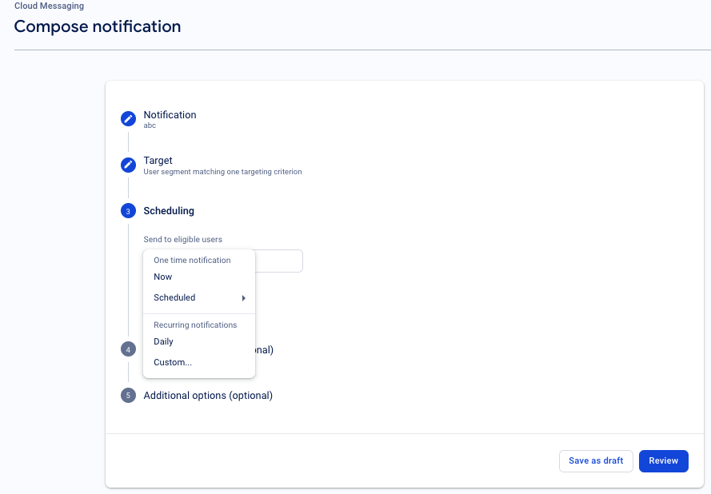Viewport: 711px width, 494px height.
Task: Click the Review button
Action: (663, 461)
